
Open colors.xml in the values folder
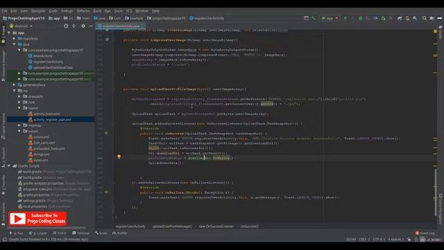(41, 137)
